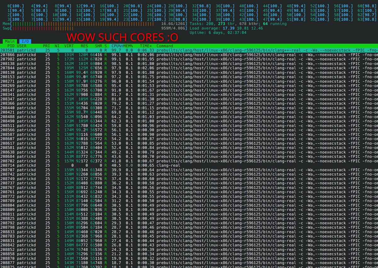
Task: Select process row with PID 208749
Action: 189,179
